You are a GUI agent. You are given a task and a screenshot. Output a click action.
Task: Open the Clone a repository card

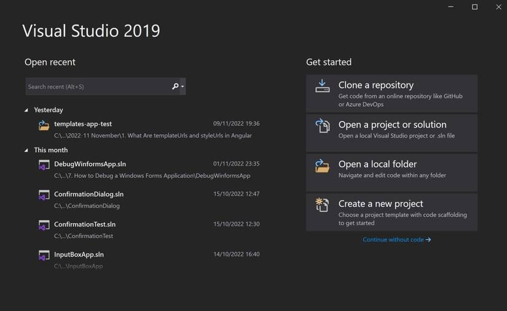click(391, 94)
